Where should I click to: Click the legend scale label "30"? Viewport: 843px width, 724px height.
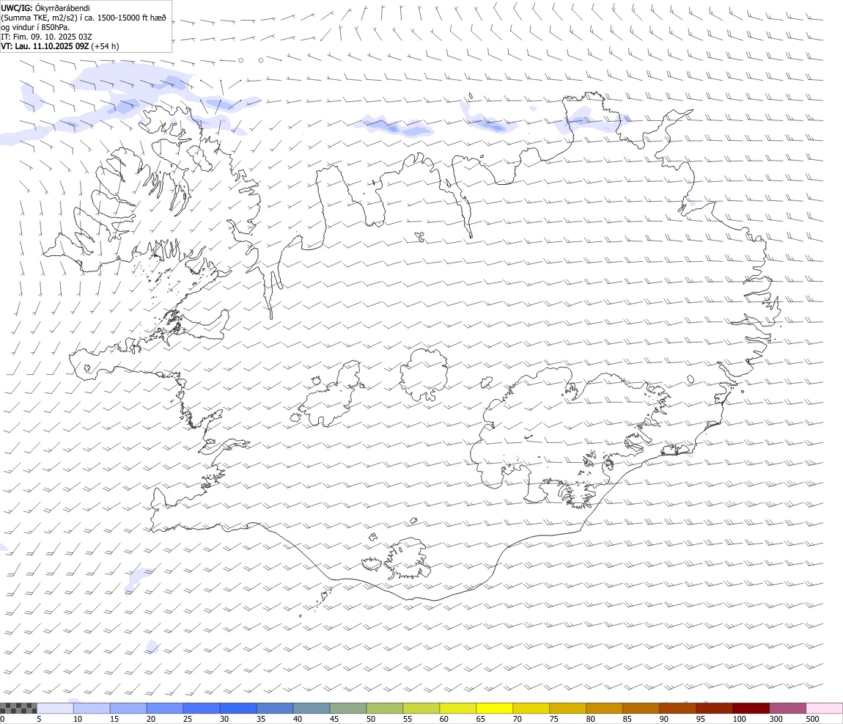pyautogui.click(x=224, y=719)
